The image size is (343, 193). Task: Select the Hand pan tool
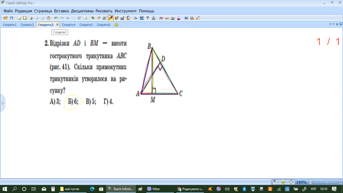point(48,18)
